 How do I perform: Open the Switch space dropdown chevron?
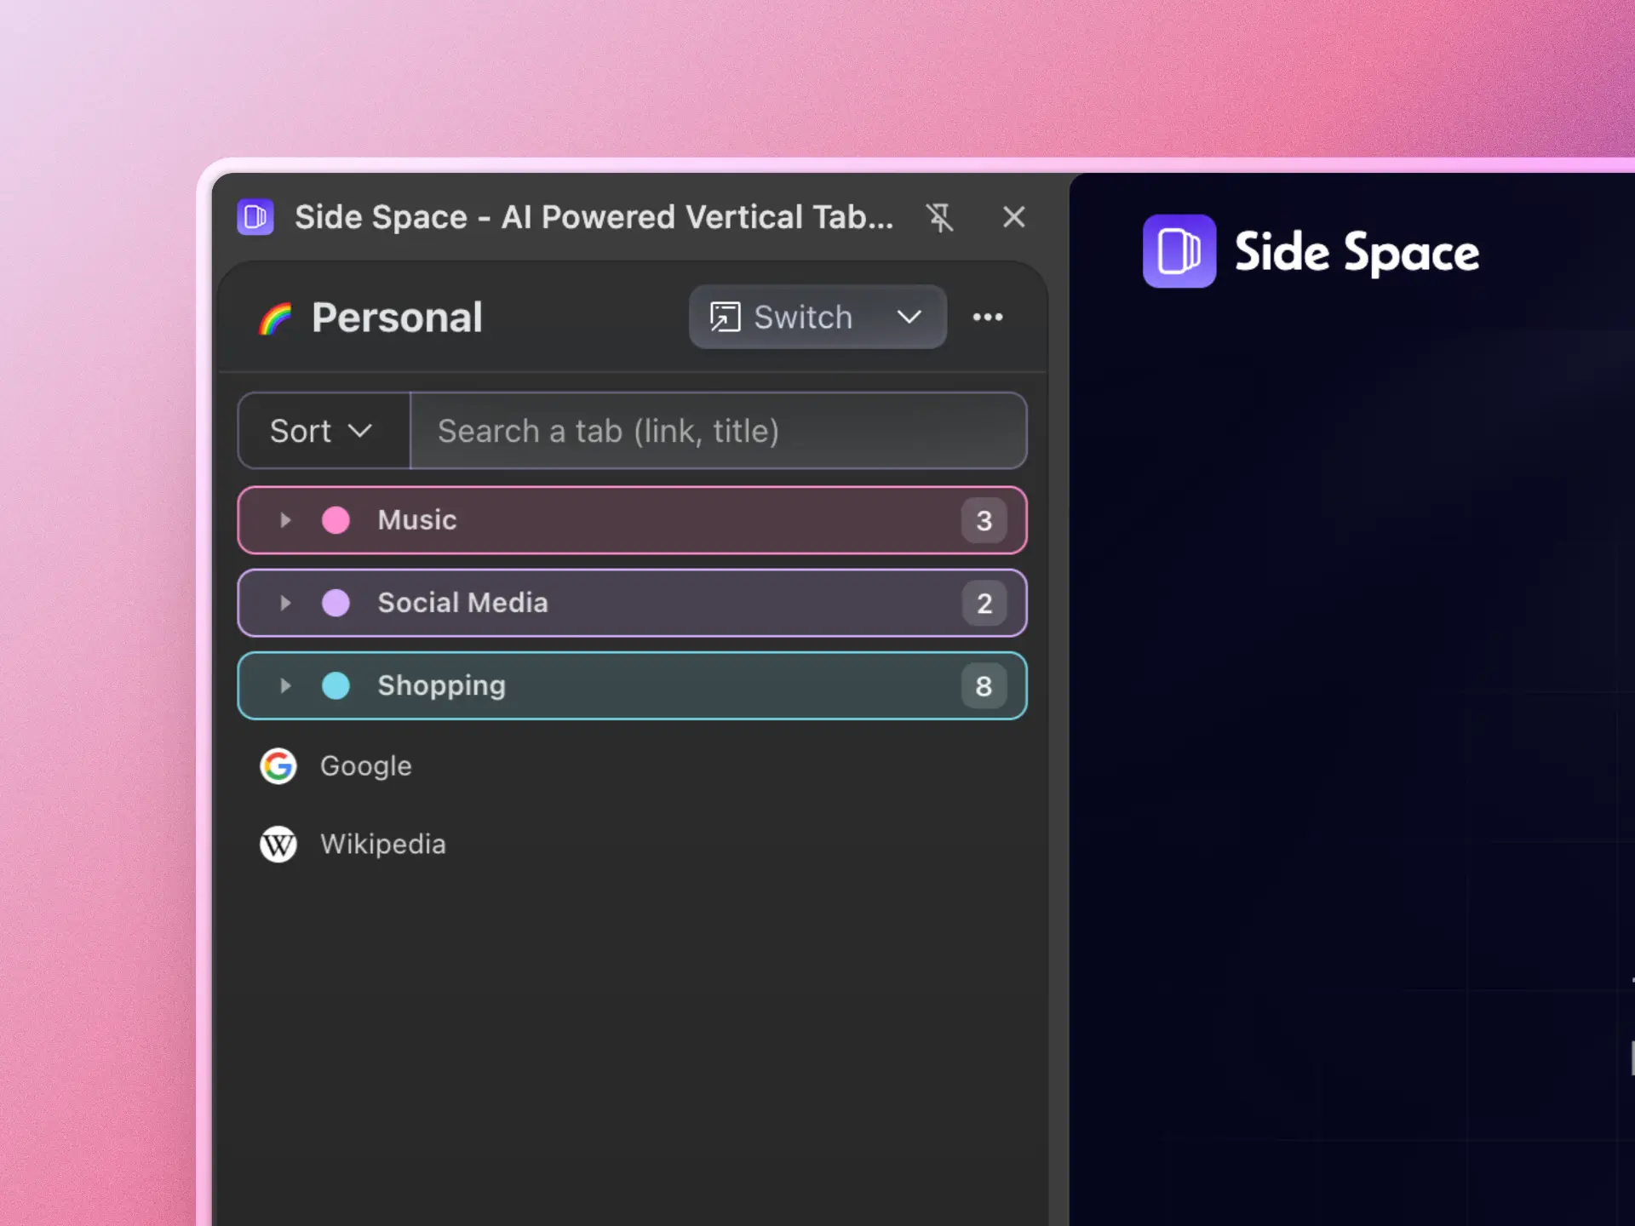tap(909, 317)
